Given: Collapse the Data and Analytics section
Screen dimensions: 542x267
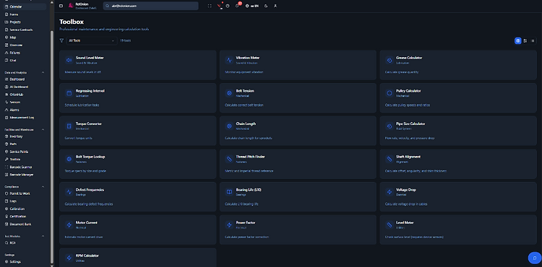Looking at the screenshot, I should tap(43, 73).
